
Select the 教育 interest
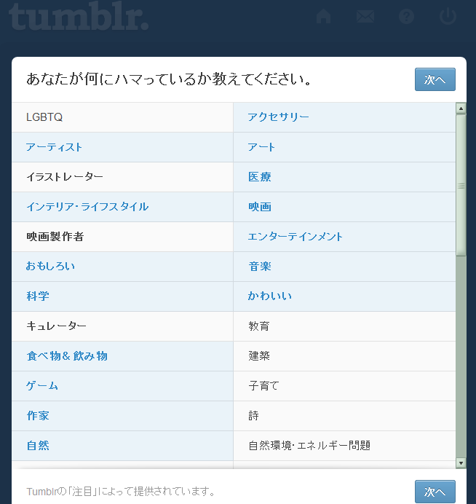pos(344,326)
